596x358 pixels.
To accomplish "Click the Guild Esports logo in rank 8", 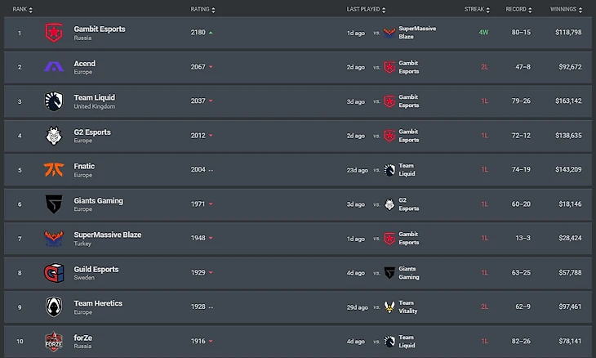I will point(54,273).
